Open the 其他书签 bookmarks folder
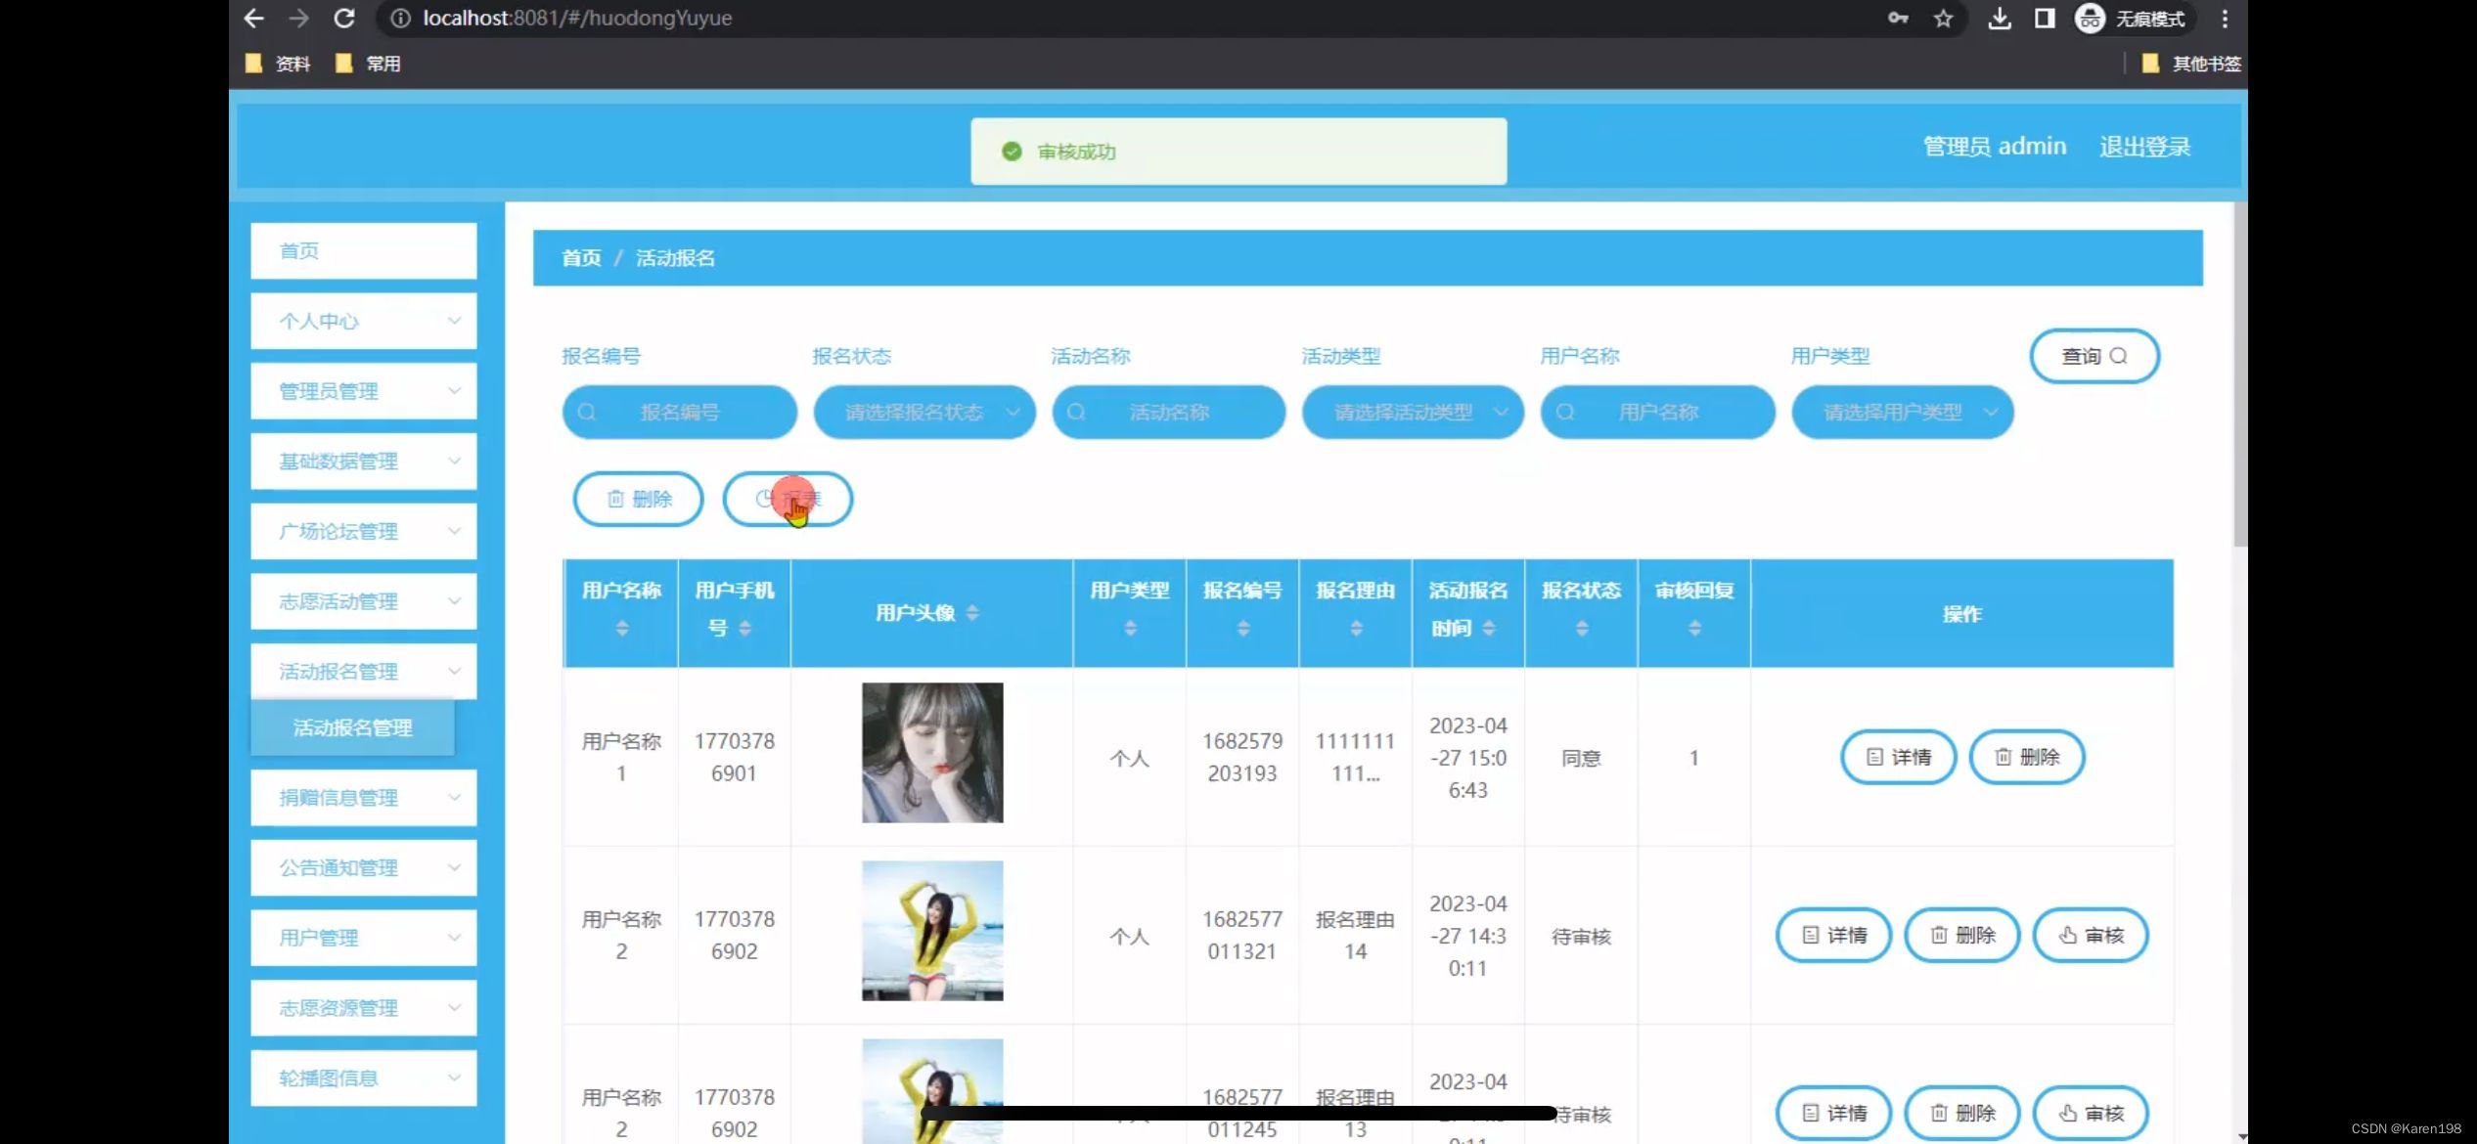 point(2191,64)
